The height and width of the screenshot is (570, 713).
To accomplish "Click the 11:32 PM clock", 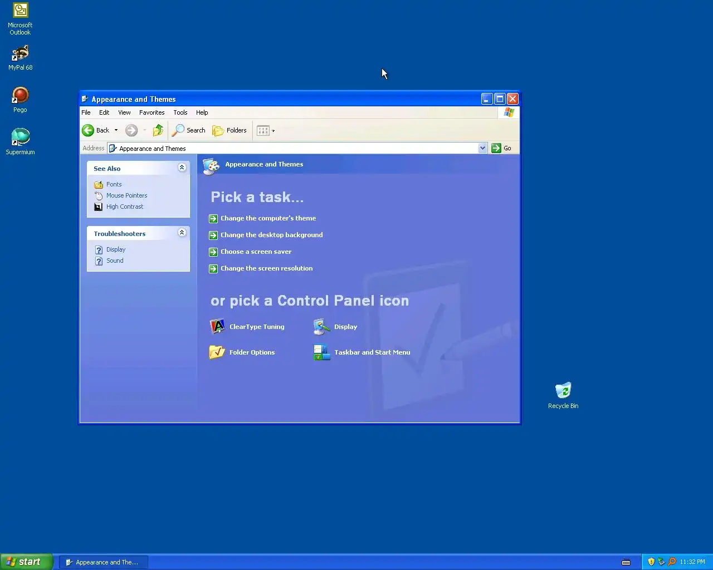I will (x=692, y=562).
